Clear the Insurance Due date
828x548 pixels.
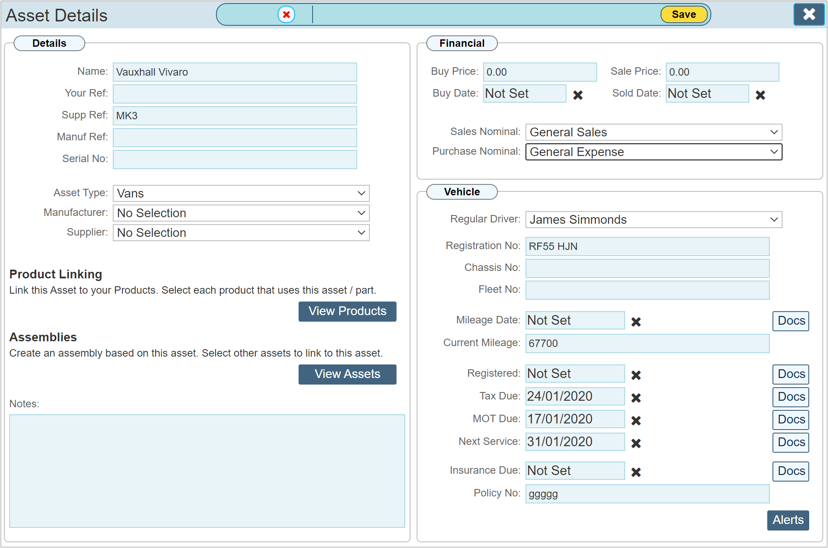point(636,472)
